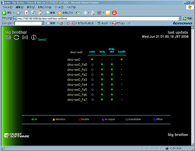
Task: Open the Back button history dropdown arrow
Action: click(x=13, y=13)
